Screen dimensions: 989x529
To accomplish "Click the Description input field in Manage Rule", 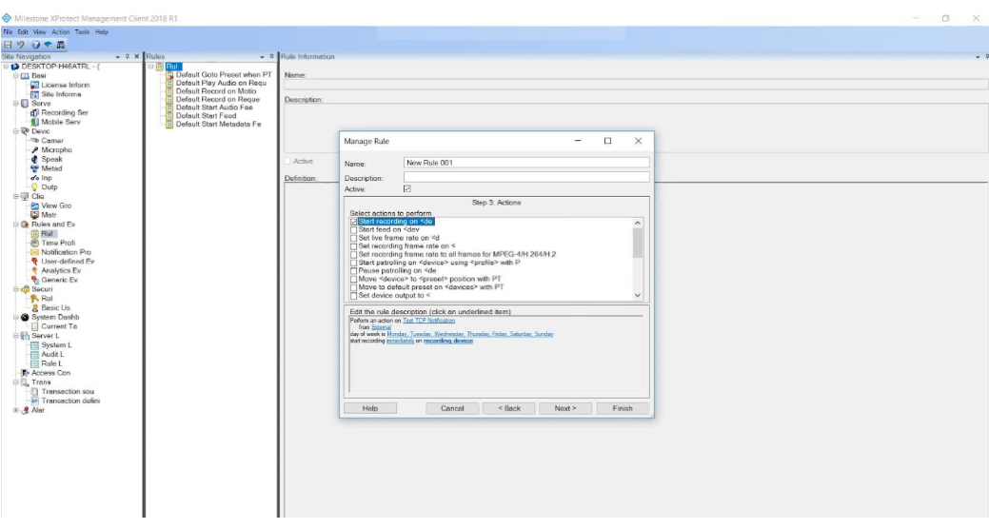I will point(526,177).
